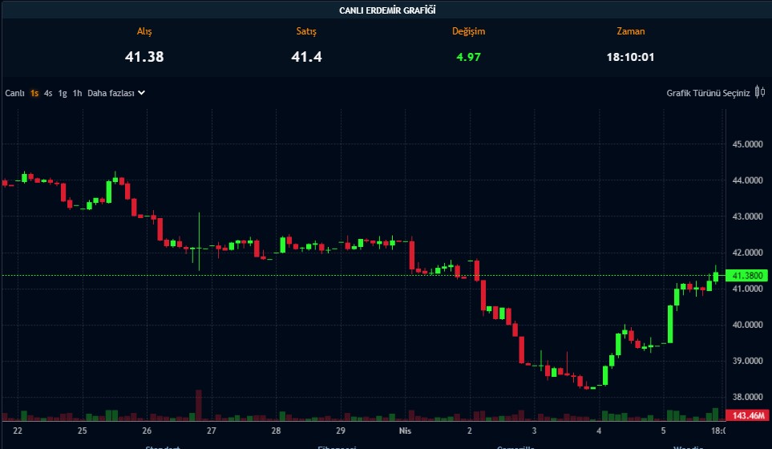Choose the 1h interval
Image resolution: width=772 pixels, height=449 pixels.
click(77, 93)
